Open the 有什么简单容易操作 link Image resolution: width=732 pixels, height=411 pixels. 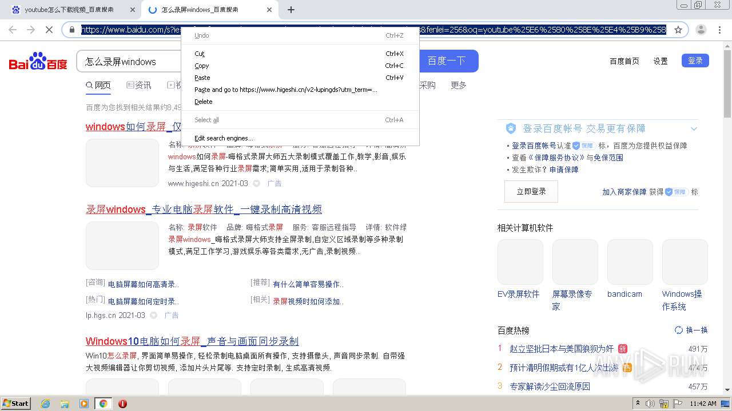pos(308,284)
